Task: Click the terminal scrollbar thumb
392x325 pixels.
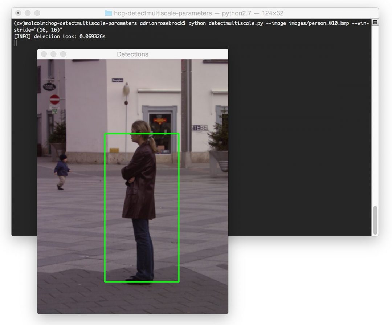Action: coord(375,220)
